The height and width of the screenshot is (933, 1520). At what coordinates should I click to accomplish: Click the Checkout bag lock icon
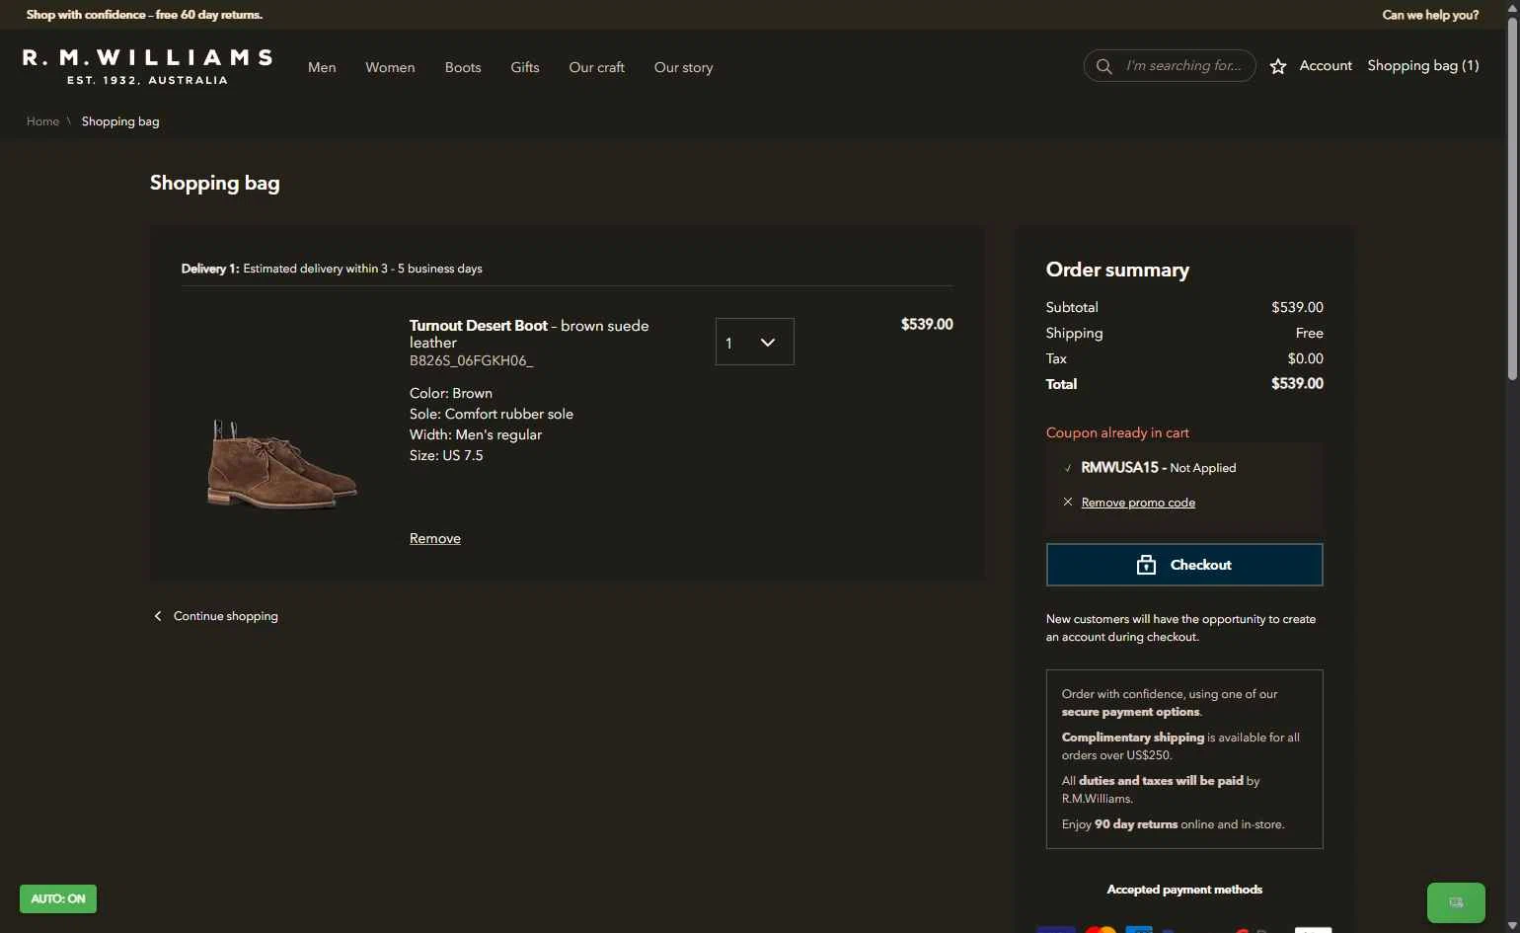click(1146, 565)
